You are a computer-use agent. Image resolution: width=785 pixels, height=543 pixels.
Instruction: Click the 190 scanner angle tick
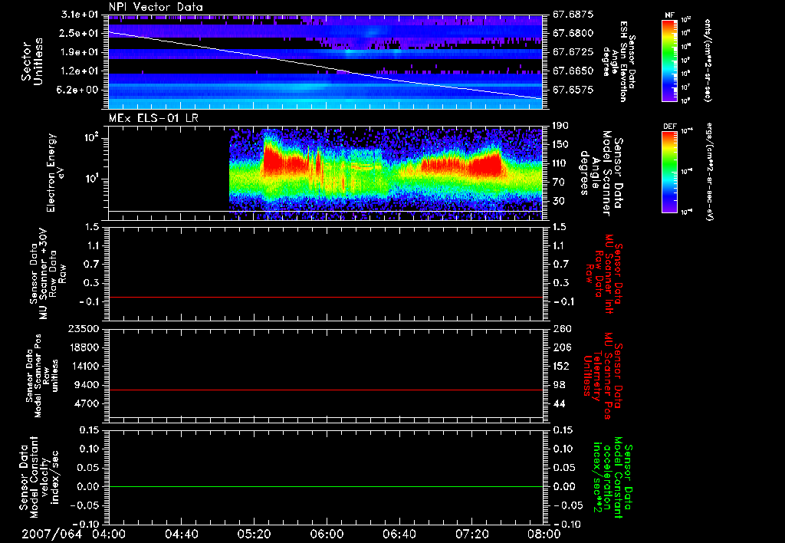tap(560, 126)
